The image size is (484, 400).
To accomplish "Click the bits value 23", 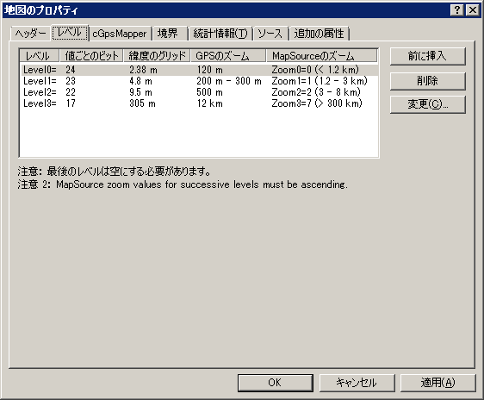I will pyautogui.click(x=71, y=81).
